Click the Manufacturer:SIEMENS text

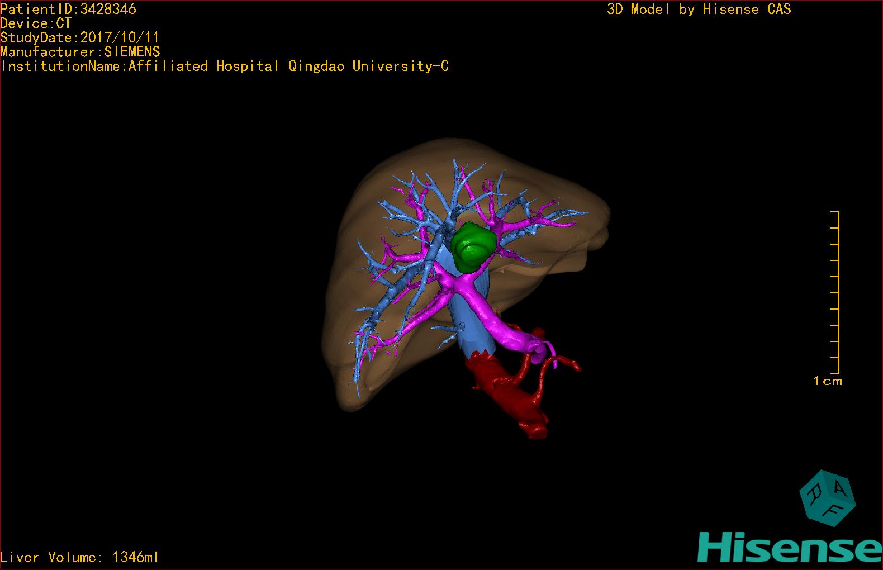pyautogui.click(x=80, y=52)
